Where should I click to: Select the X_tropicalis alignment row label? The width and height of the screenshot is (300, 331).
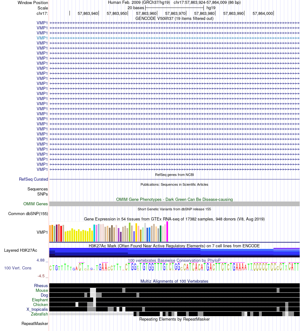37,310
